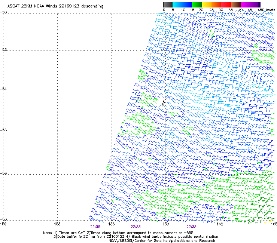Click the purple time stamp 22:36
The image size is (277, 243).
click(x=95, y=227)
